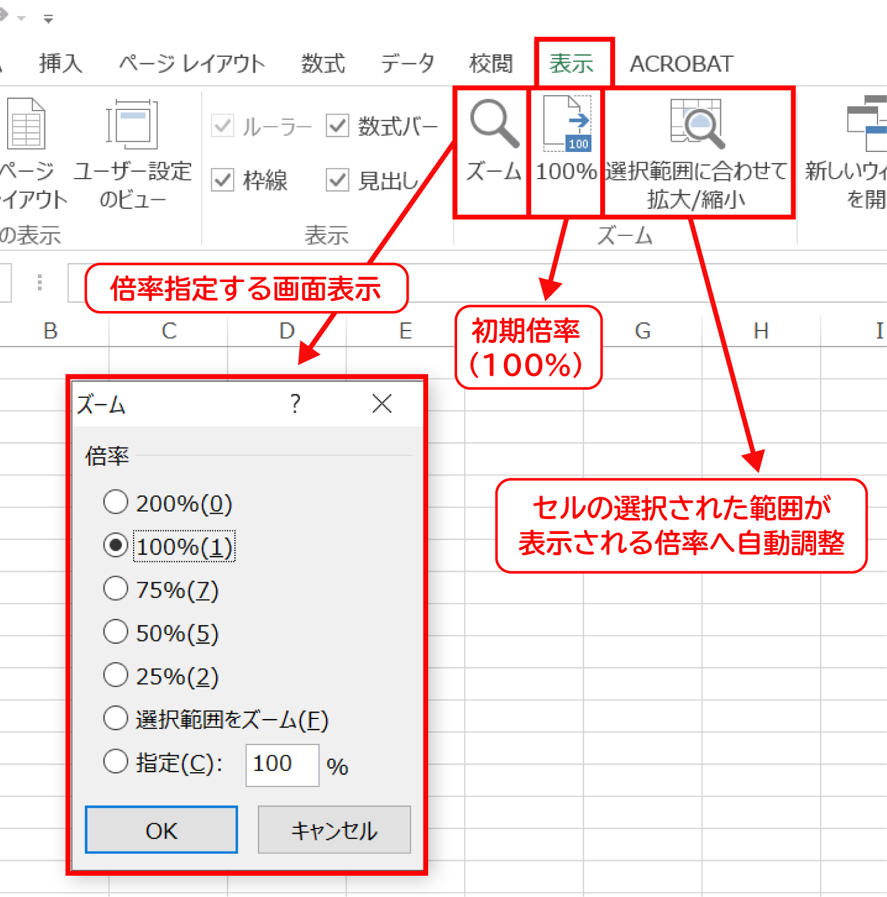The width and height of the screenshot is (887, 897).
Task: Toggle the 数式バー formula bar checkbox
Action: [x=338, y=126]
